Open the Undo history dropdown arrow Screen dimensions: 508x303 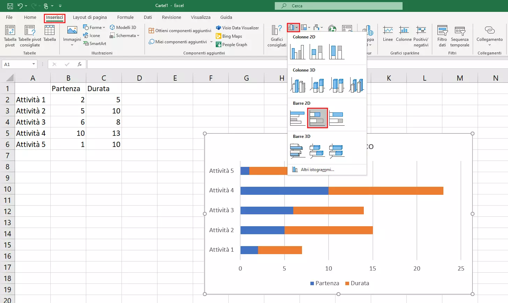(26, 6)
